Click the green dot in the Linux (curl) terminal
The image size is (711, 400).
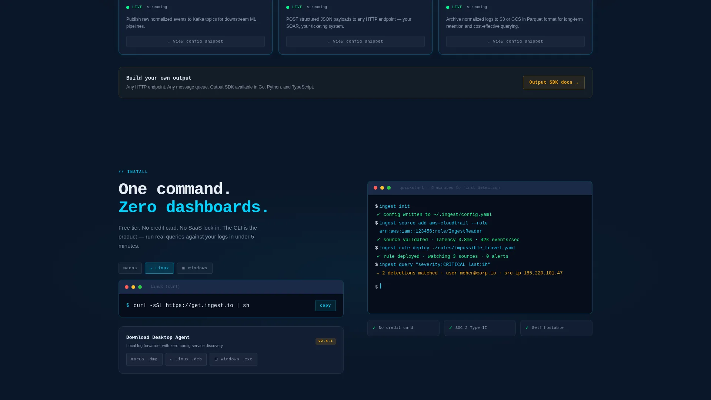tap(140, 287)
